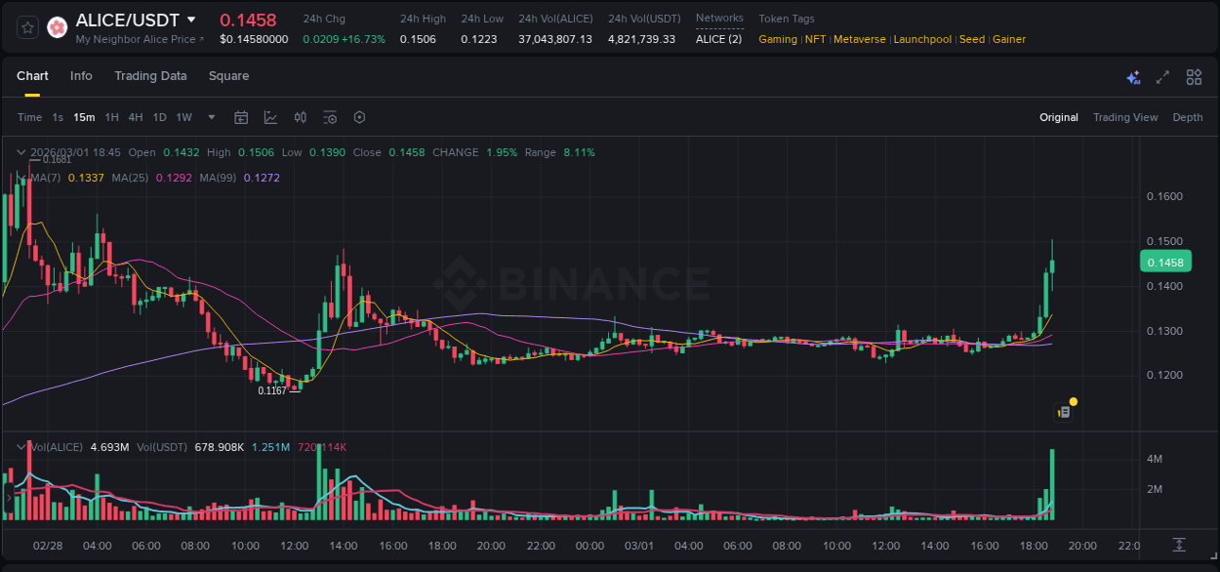1220x572 pixels.
Task: Open the extra timeframes dropdown arrow
Action: coord(210,117)
